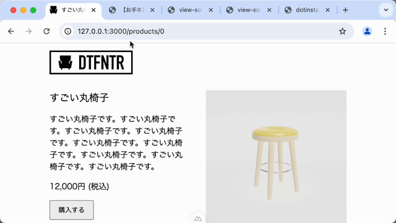Click the red window close button
This screenshot has height=223, width=396.
13,10
